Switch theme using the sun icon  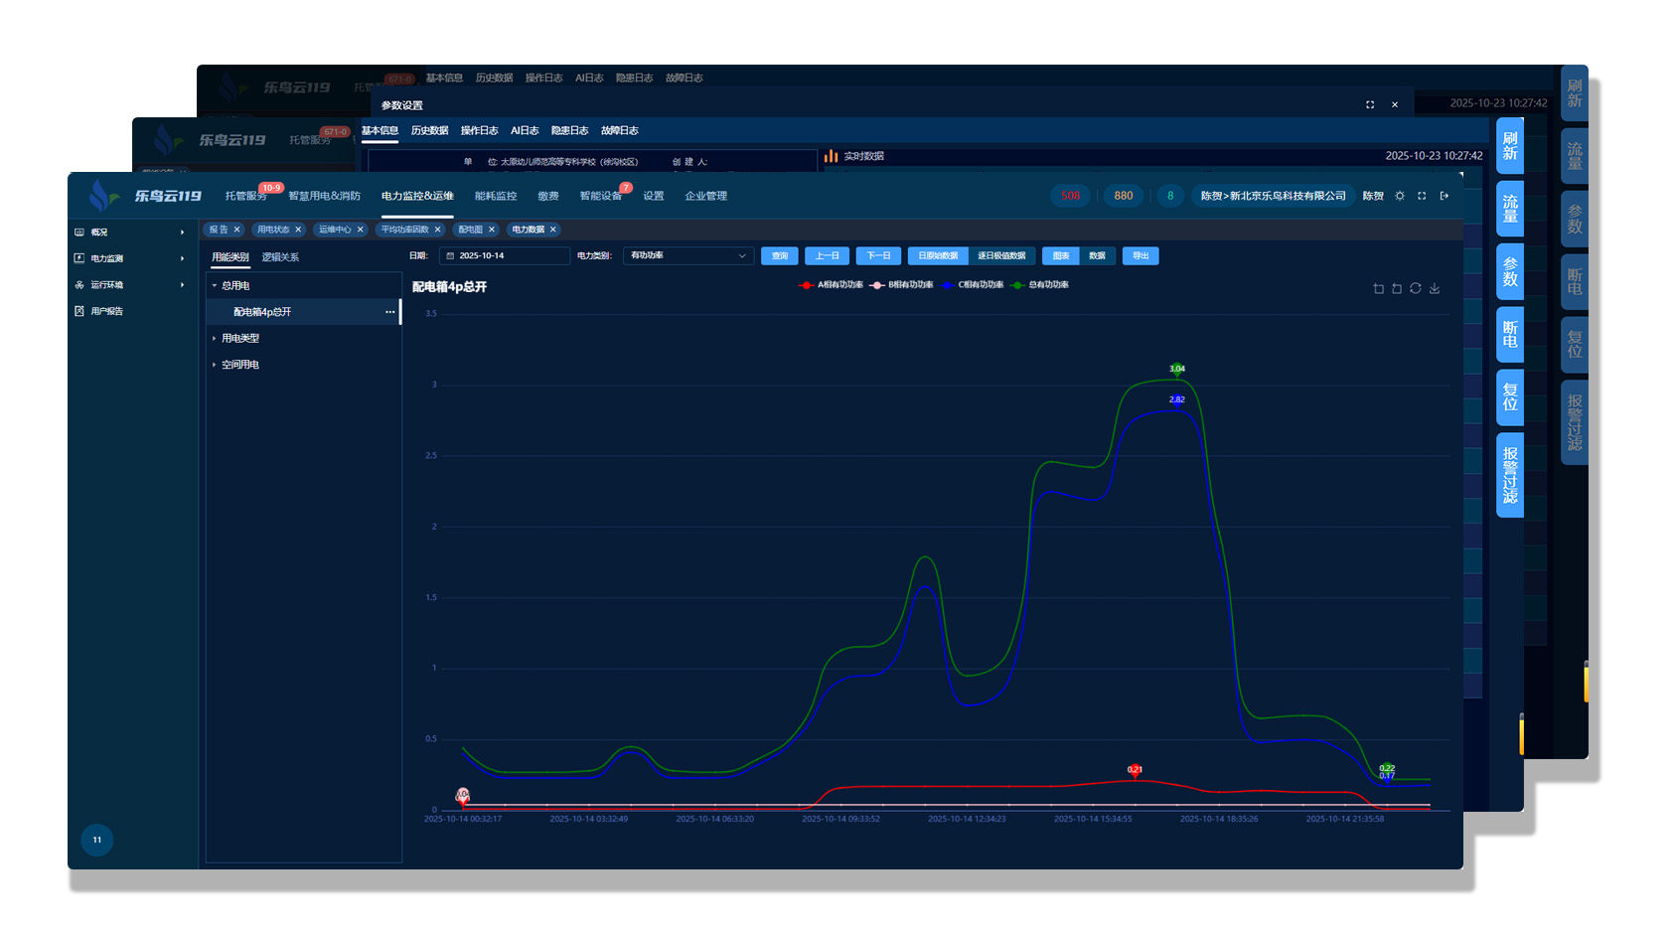pos(1400,196)
